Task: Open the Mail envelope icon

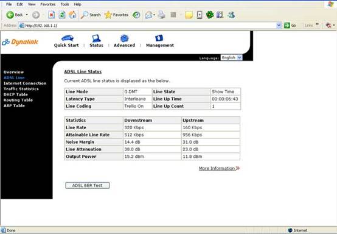Action: click(x=148, y=15)
